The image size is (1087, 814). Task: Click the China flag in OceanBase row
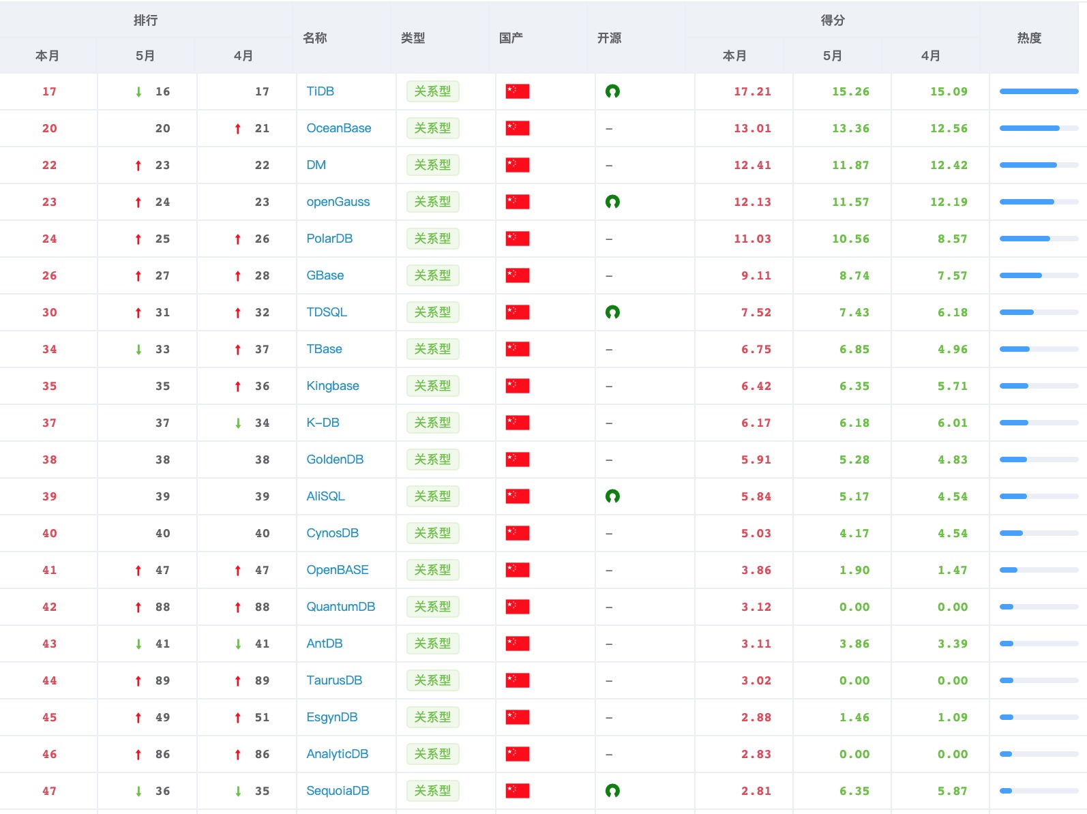[x=518, y=128]
